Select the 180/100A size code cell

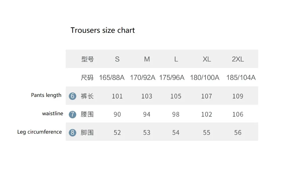[x=205, y=78]
